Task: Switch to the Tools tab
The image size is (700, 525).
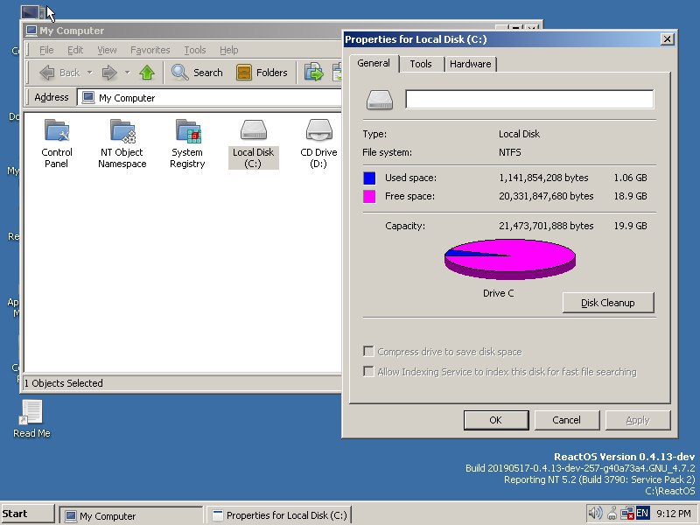Action: (x=421, y=64)
